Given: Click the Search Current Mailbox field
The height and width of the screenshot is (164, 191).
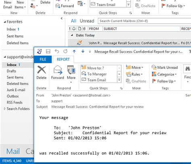Looking at the screenshot, I should [144, 21].
